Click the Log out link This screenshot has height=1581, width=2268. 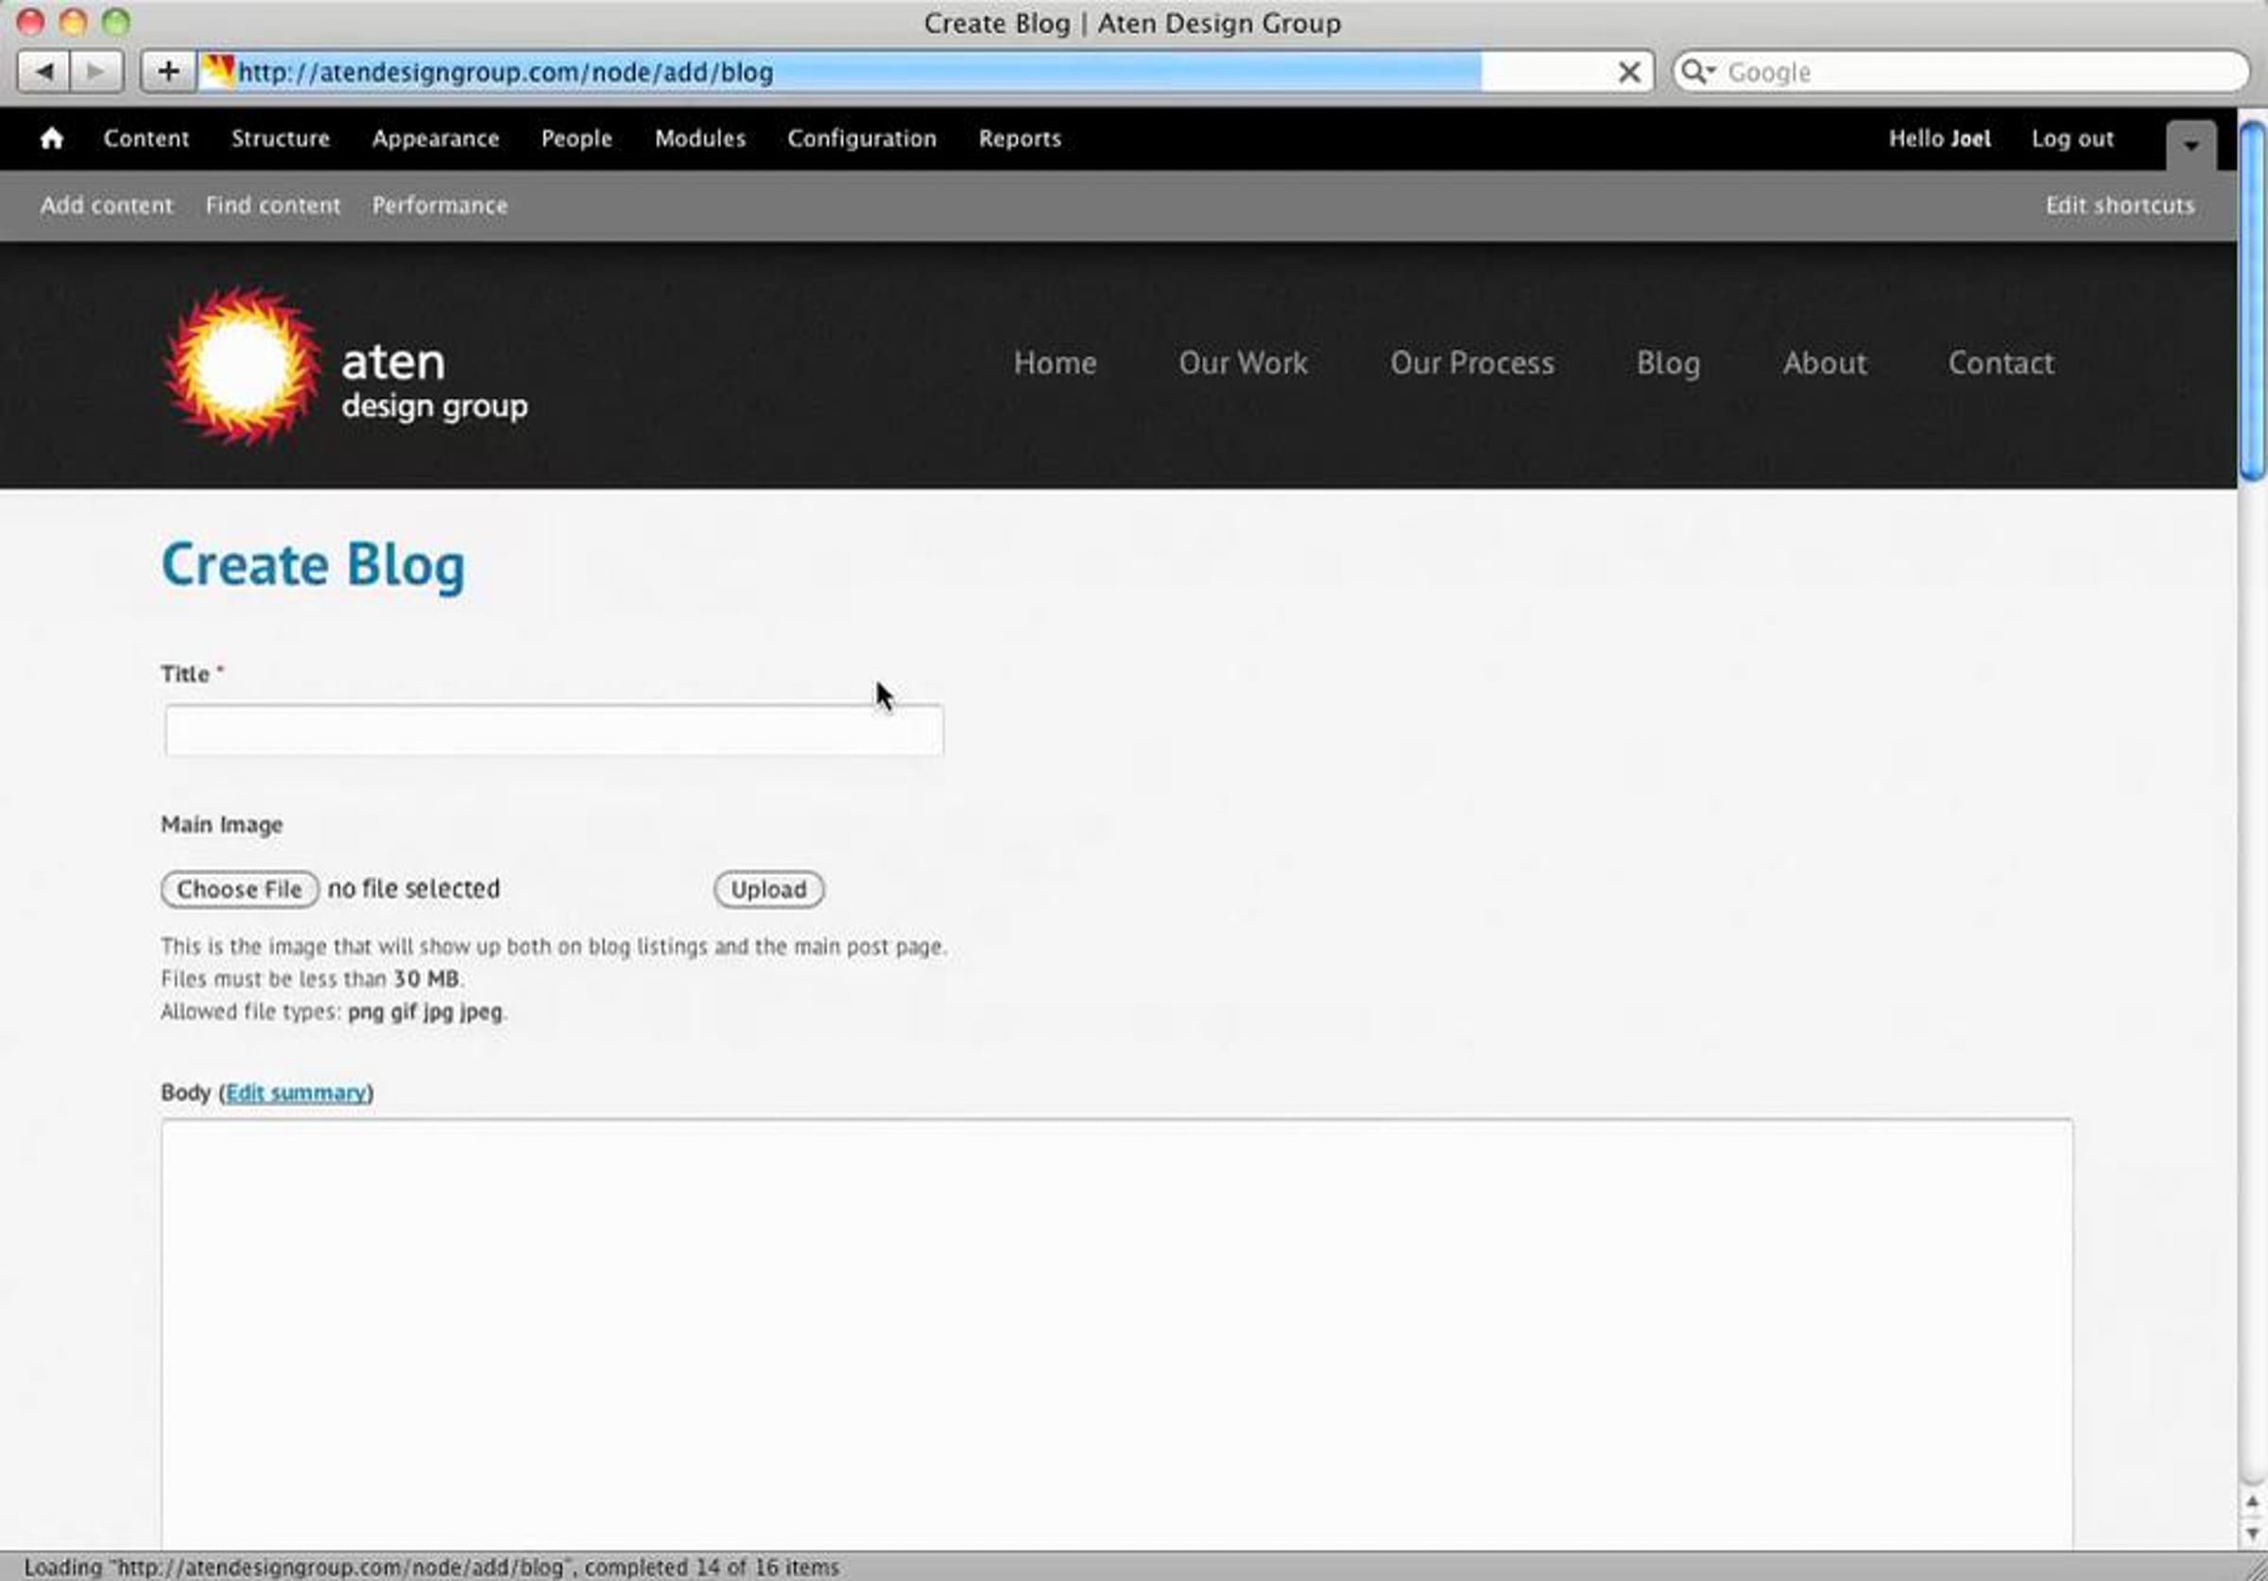click(x=2071, y=138)
